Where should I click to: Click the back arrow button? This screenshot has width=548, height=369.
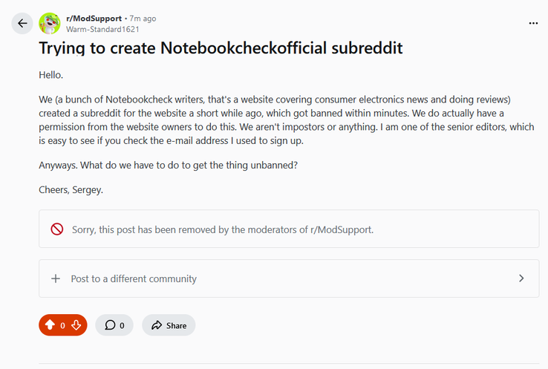pos(22,23)
